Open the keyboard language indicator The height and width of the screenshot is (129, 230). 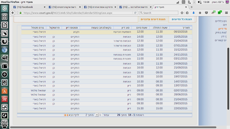pos(184,2)
